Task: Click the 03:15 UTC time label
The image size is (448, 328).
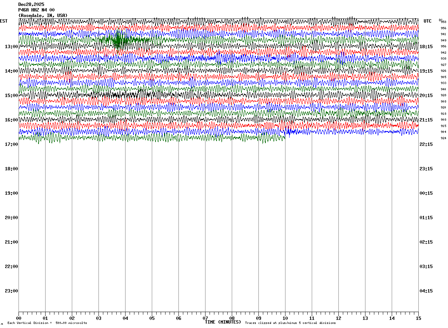Action: pos(426,267)
